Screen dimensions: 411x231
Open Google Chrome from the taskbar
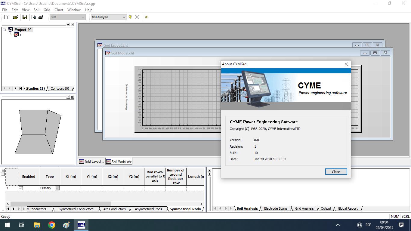coord(52,225)
